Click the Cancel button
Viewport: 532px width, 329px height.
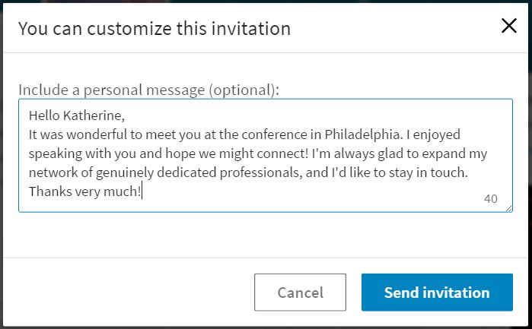(x=300, y=293)
